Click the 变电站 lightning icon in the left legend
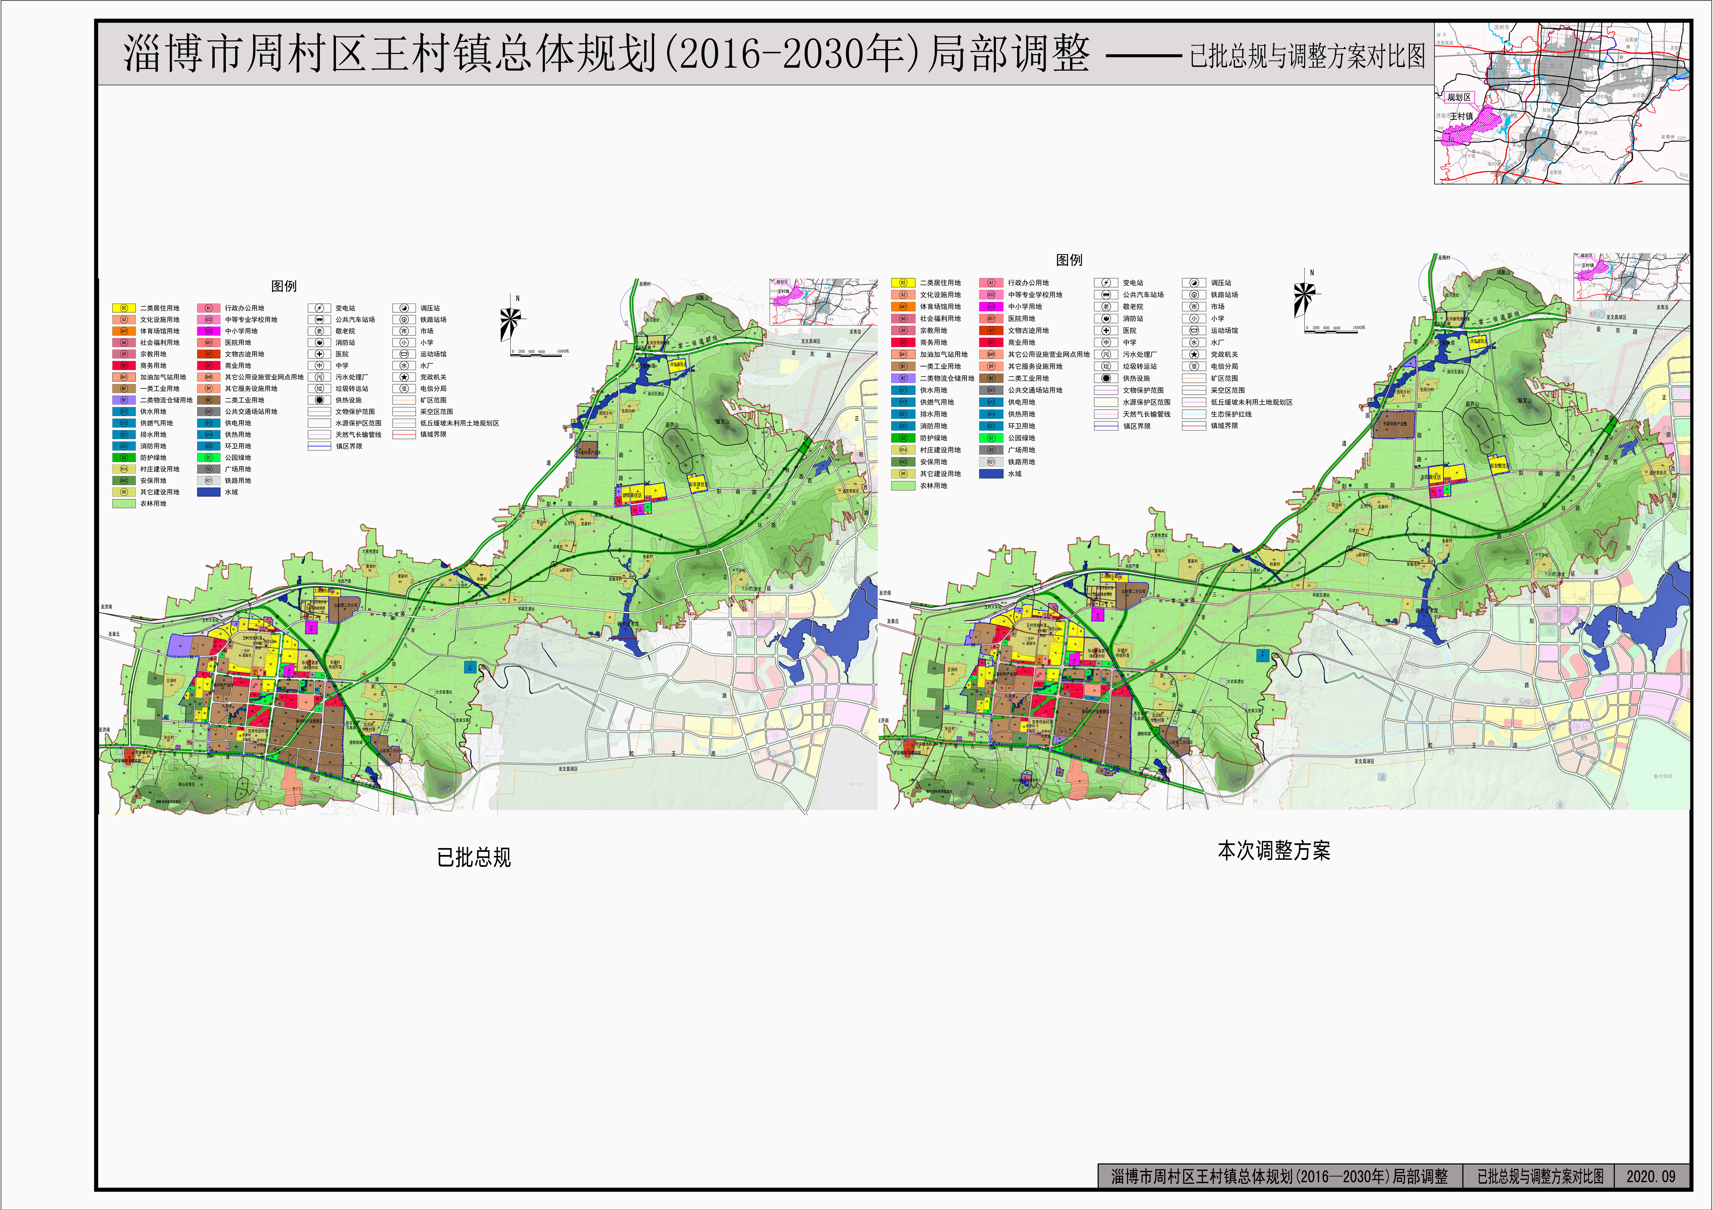This screenshot has width=1713, height=1210. click(319, 308)
